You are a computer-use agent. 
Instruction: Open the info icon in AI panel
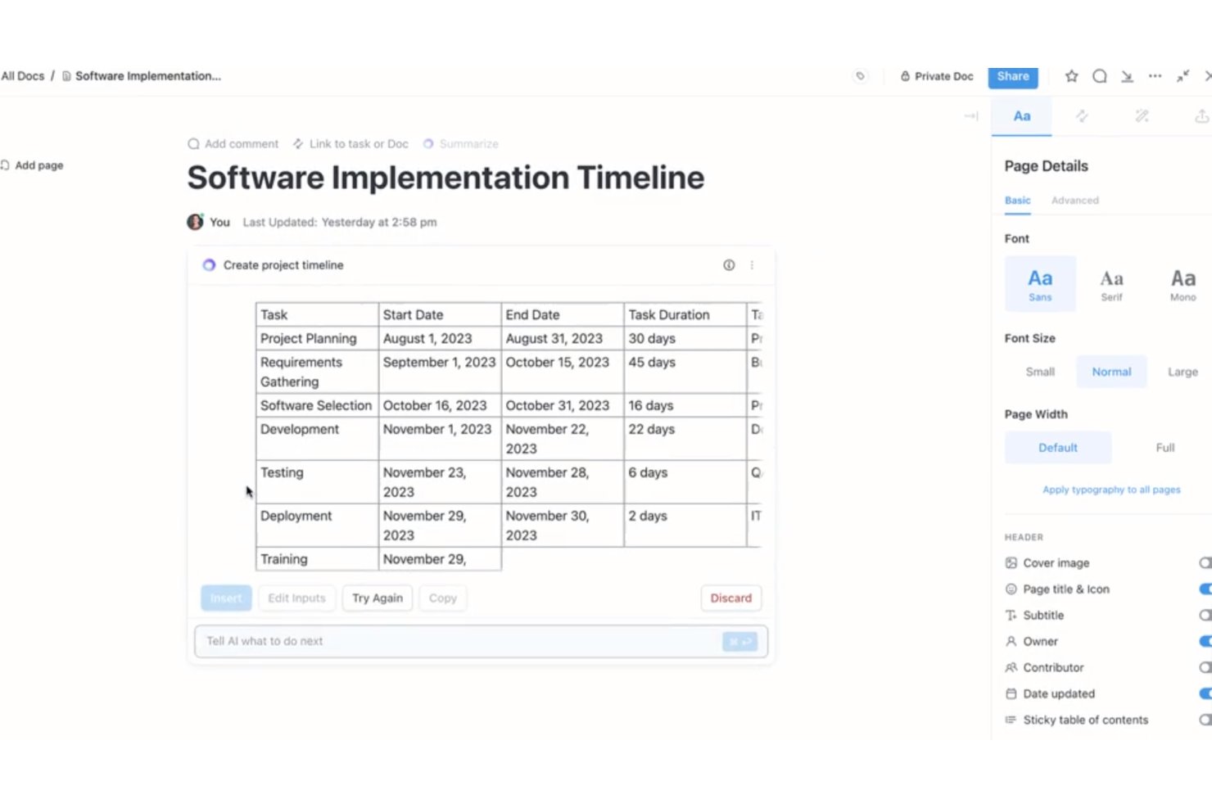729,265
